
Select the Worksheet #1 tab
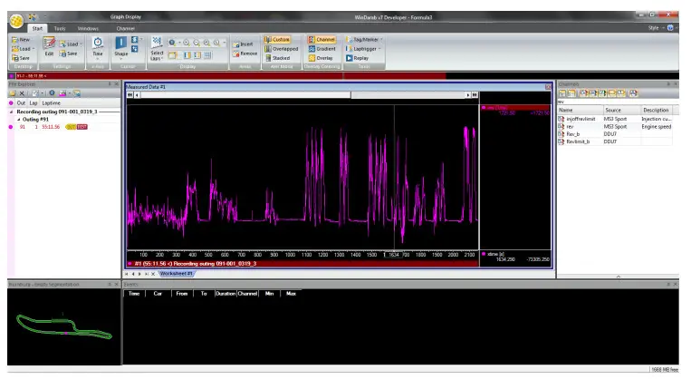click(x=178, y=273)
